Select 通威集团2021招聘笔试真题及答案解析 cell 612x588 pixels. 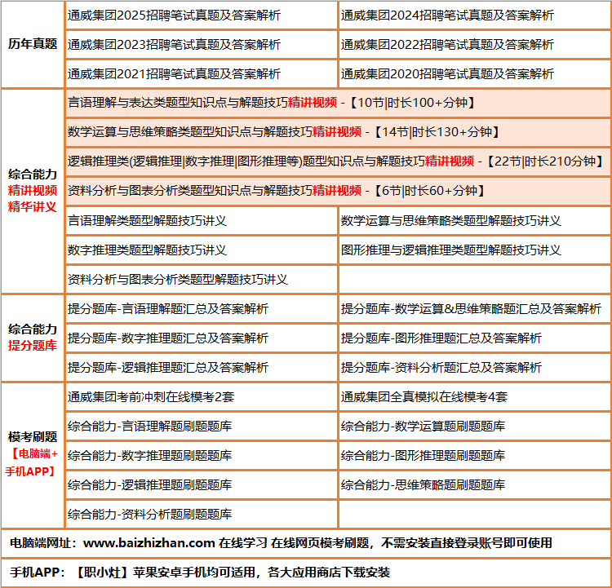click(202, 73)
